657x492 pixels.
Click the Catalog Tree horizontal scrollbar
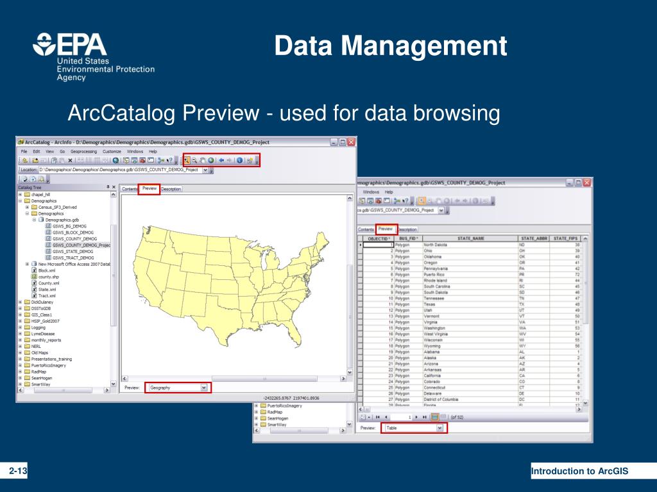64,390
